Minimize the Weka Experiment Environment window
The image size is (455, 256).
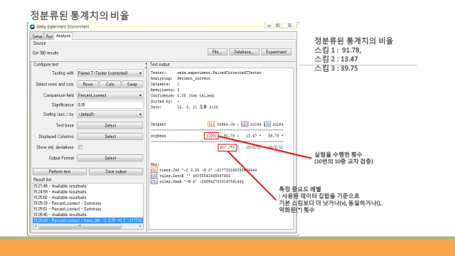click(269, 26)
